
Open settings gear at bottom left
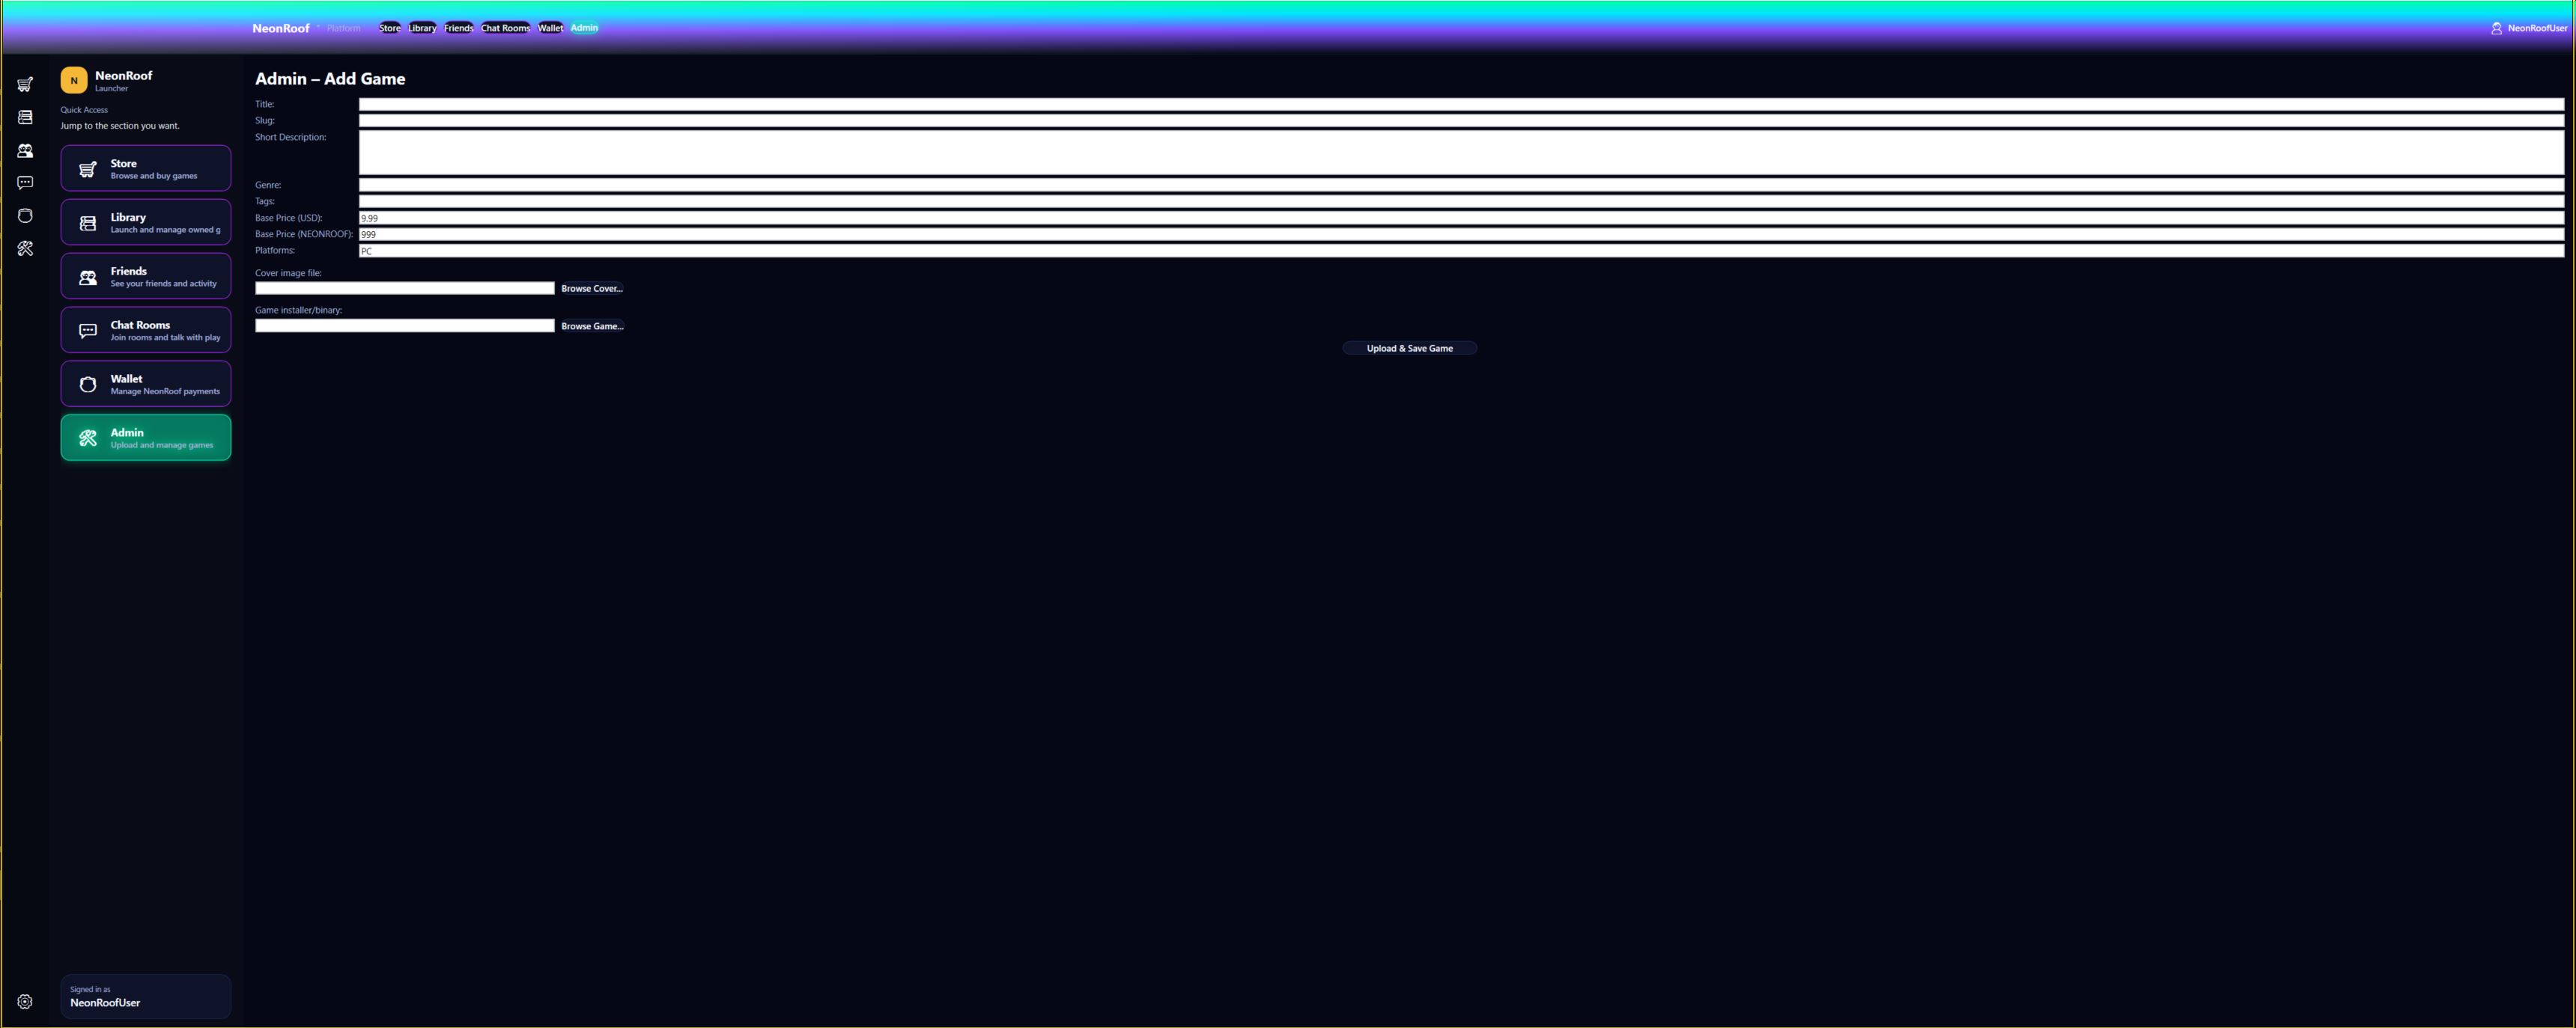pyautogui.click(x=25, y=1001)
